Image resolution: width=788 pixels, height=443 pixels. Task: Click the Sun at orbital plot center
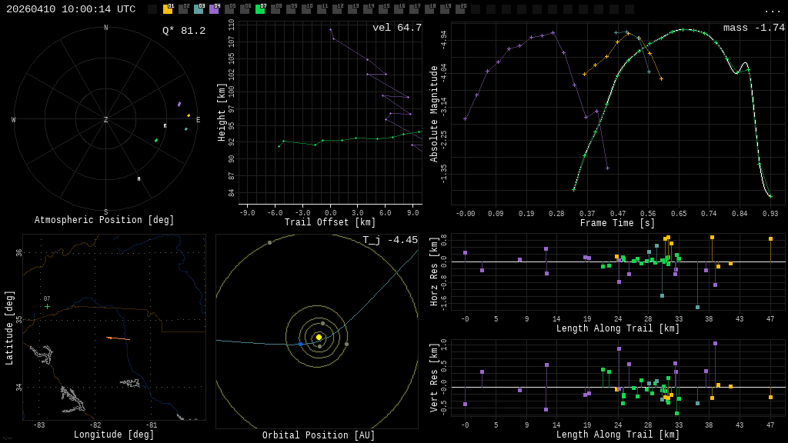pos(319,337)
